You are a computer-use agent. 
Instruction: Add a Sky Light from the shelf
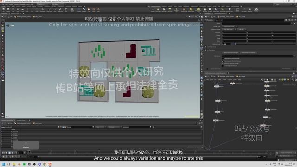(205, 10)
